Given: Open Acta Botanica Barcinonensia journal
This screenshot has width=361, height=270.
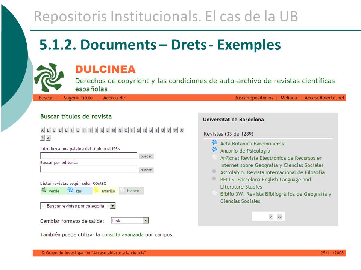Looking at the screenshot, I should (253, 144).
